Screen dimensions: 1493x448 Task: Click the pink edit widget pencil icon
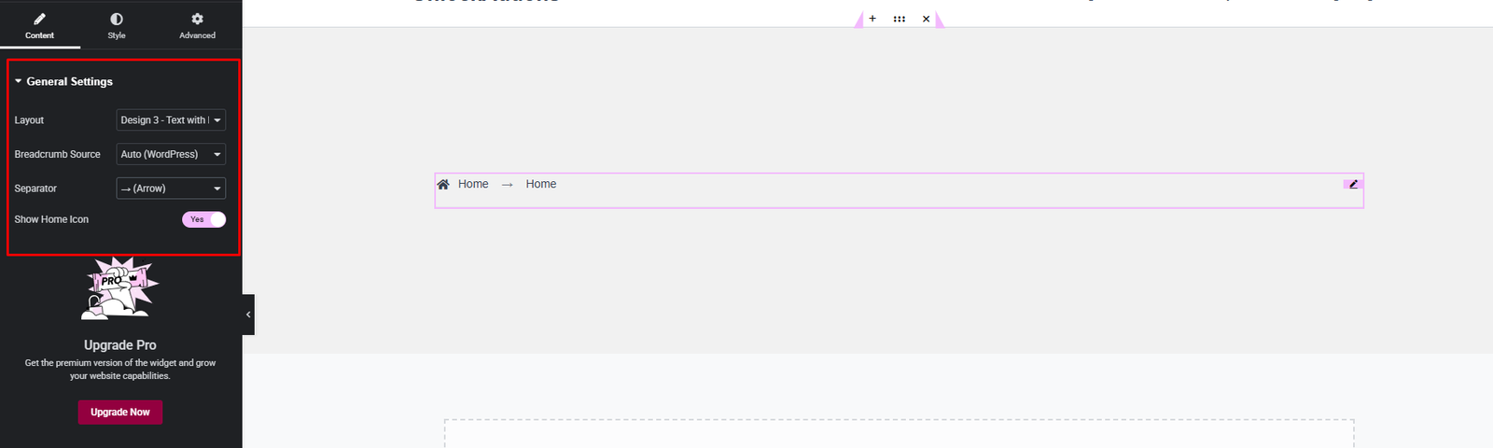pos(1353,184)
